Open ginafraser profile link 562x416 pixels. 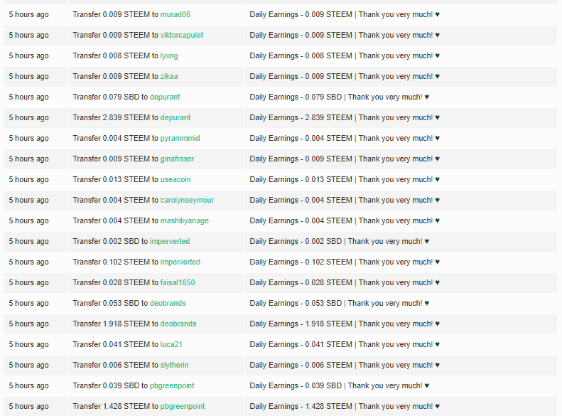(177, 159)
